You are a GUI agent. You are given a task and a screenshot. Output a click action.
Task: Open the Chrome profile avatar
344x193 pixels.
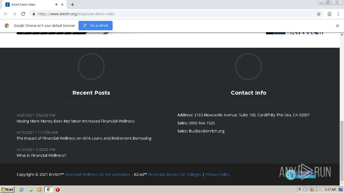329,14
